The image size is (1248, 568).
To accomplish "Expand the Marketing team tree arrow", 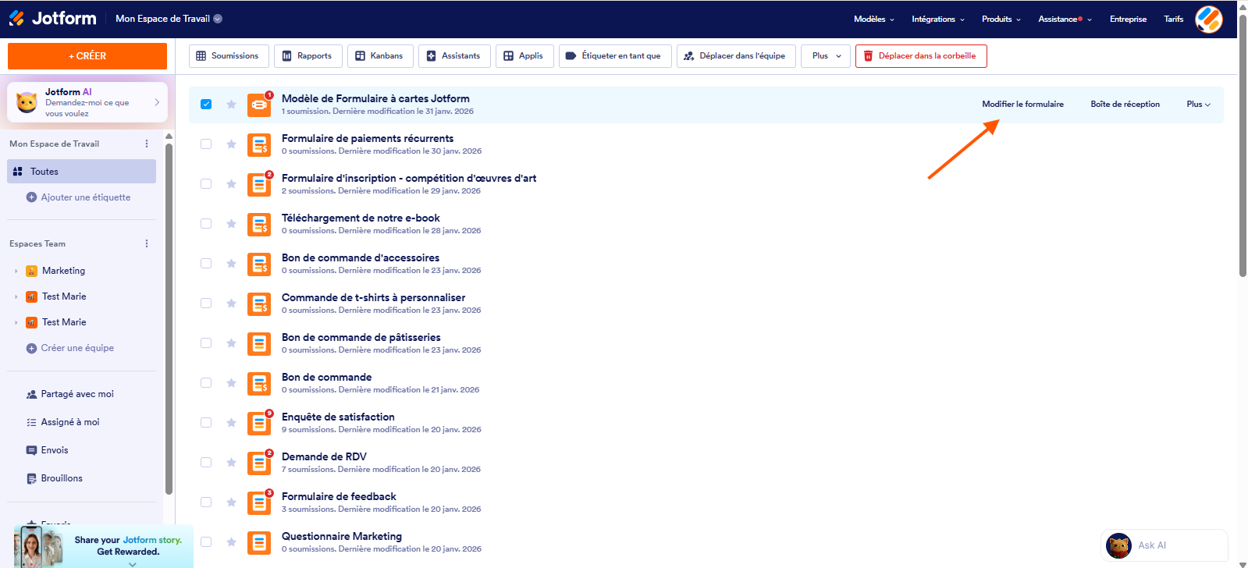I will tap(16, 271).
